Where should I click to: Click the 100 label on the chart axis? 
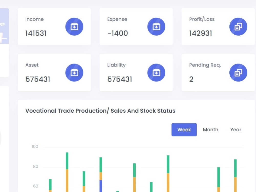pos(35,146)
